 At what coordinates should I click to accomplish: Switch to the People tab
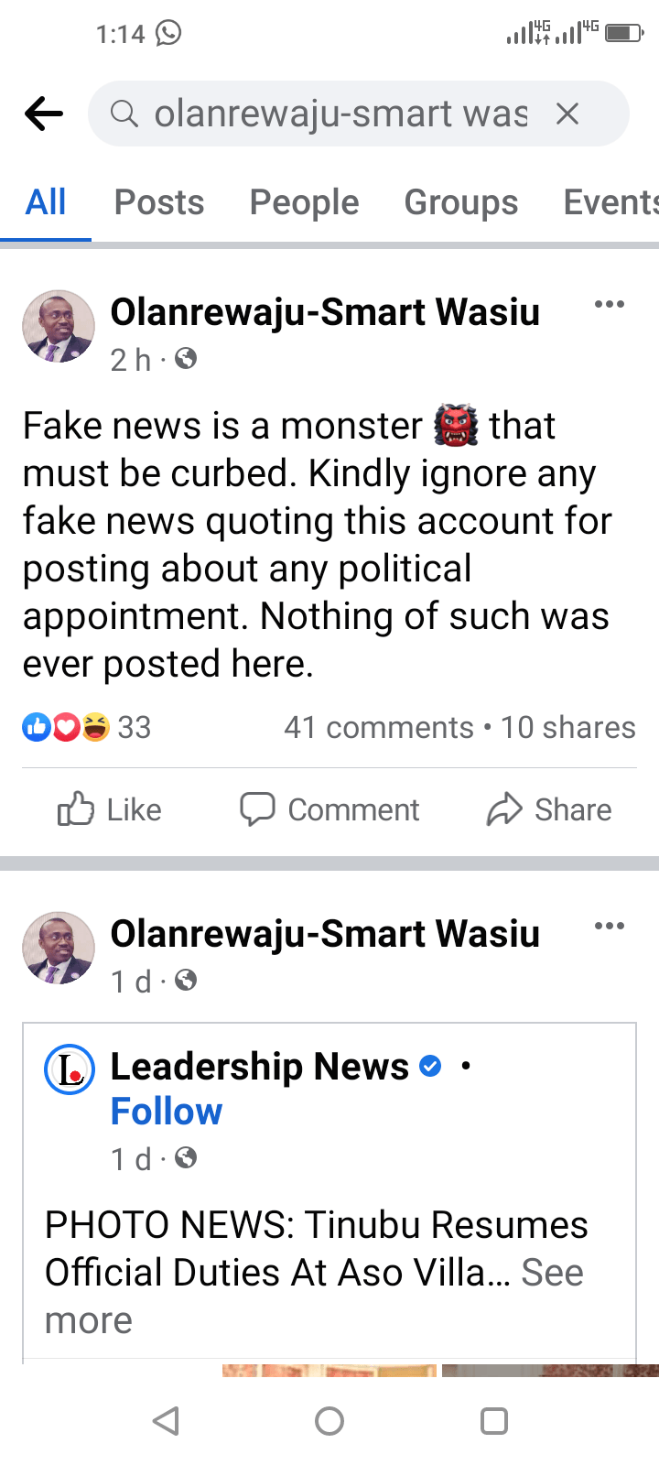pyautogui.click(x=304, y=202)
